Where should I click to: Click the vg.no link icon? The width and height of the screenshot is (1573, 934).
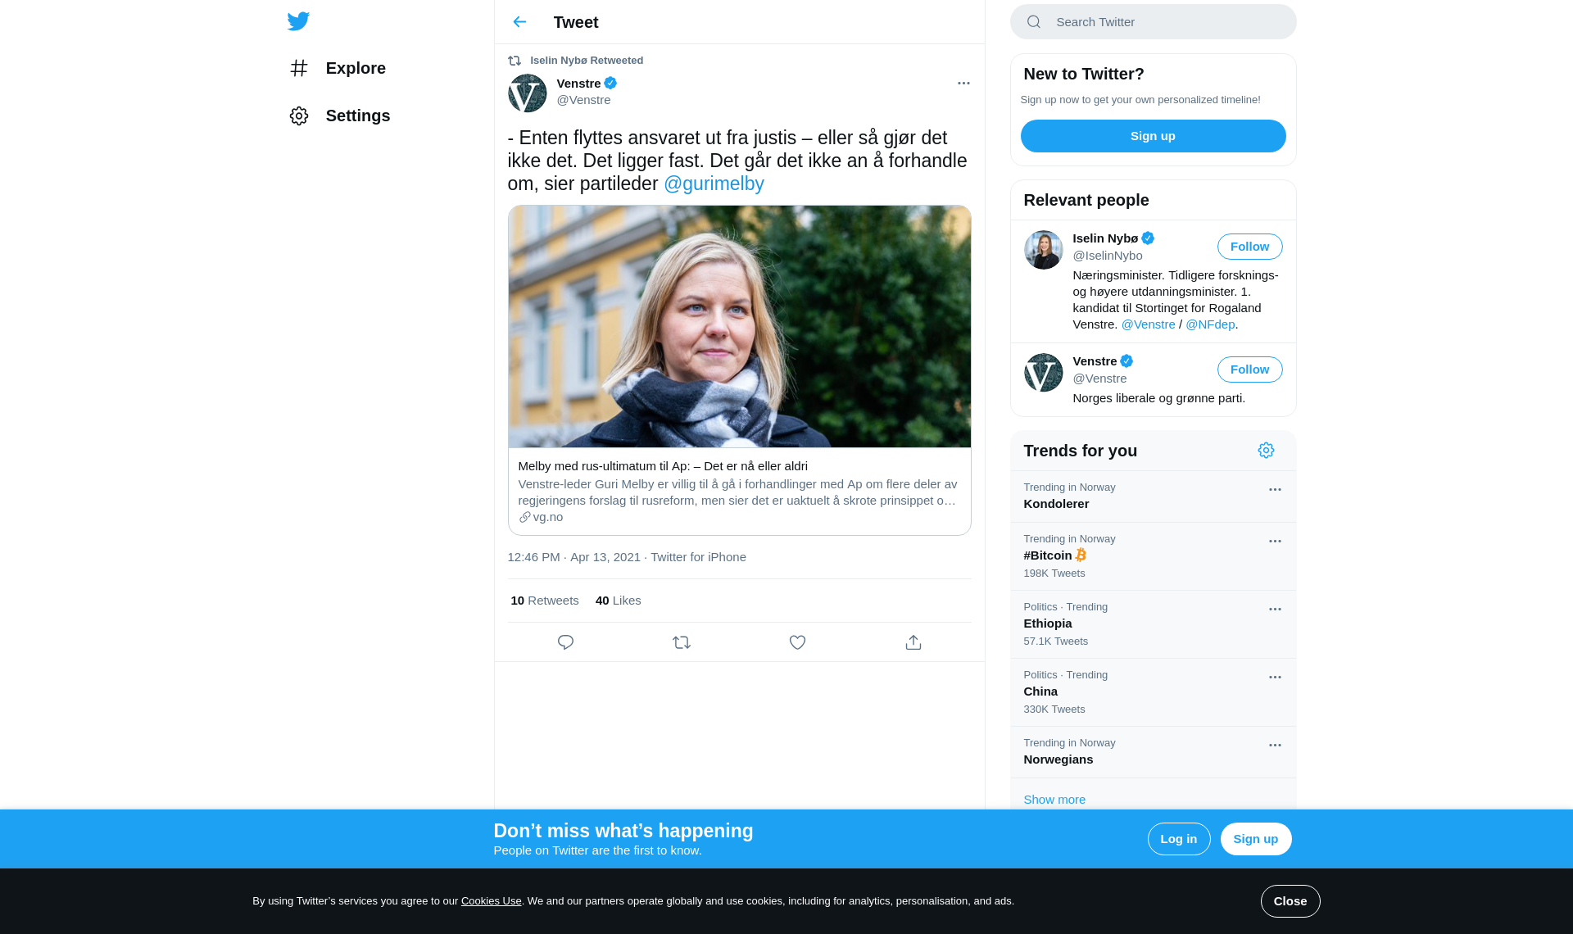pyautogui.click(x=524, y=517)
